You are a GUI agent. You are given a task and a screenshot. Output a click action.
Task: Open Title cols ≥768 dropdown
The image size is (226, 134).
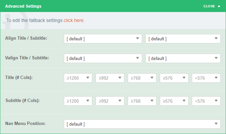pos(142,78)
